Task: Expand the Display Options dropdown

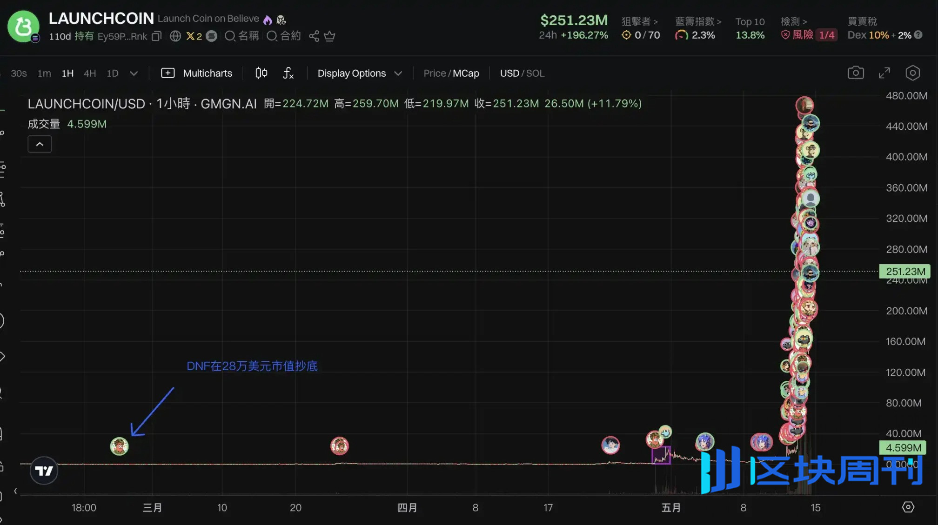Action: point(359,73)
